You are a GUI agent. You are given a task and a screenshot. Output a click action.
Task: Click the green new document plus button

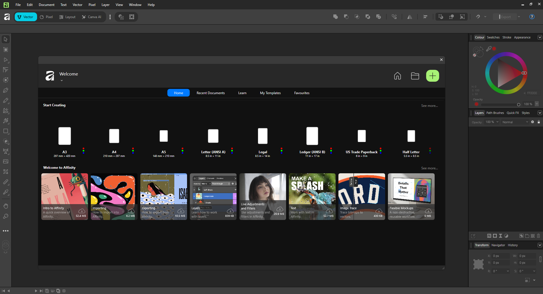click(x=432, y=76)
